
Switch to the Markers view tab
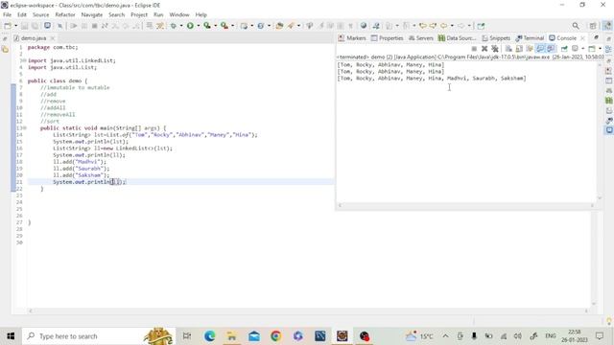(352, 38)
